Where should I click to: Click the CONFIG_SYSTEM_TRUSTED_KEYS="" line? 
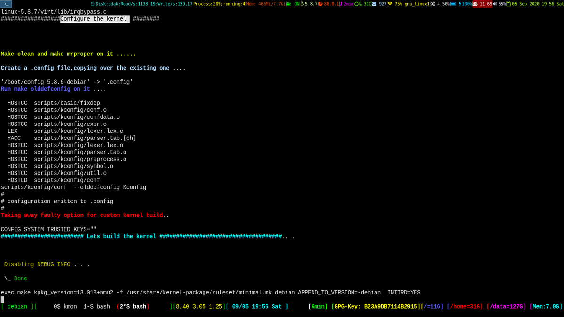[49, 230]
